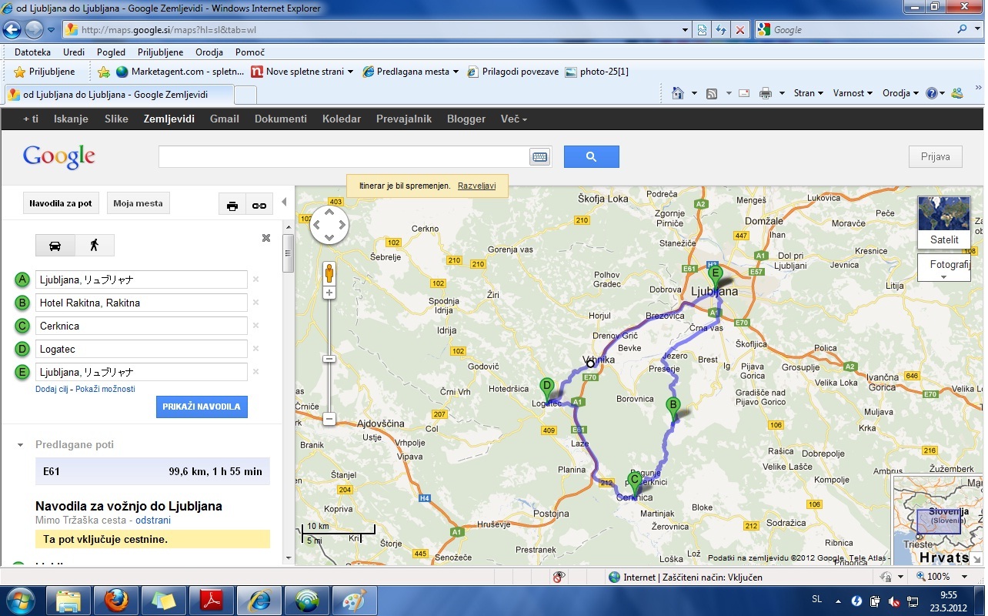Image resolution: width=988 pixels, height=616 pixels.
Task: Collapse the Predlagane poti section
Action: click(19, 445)
